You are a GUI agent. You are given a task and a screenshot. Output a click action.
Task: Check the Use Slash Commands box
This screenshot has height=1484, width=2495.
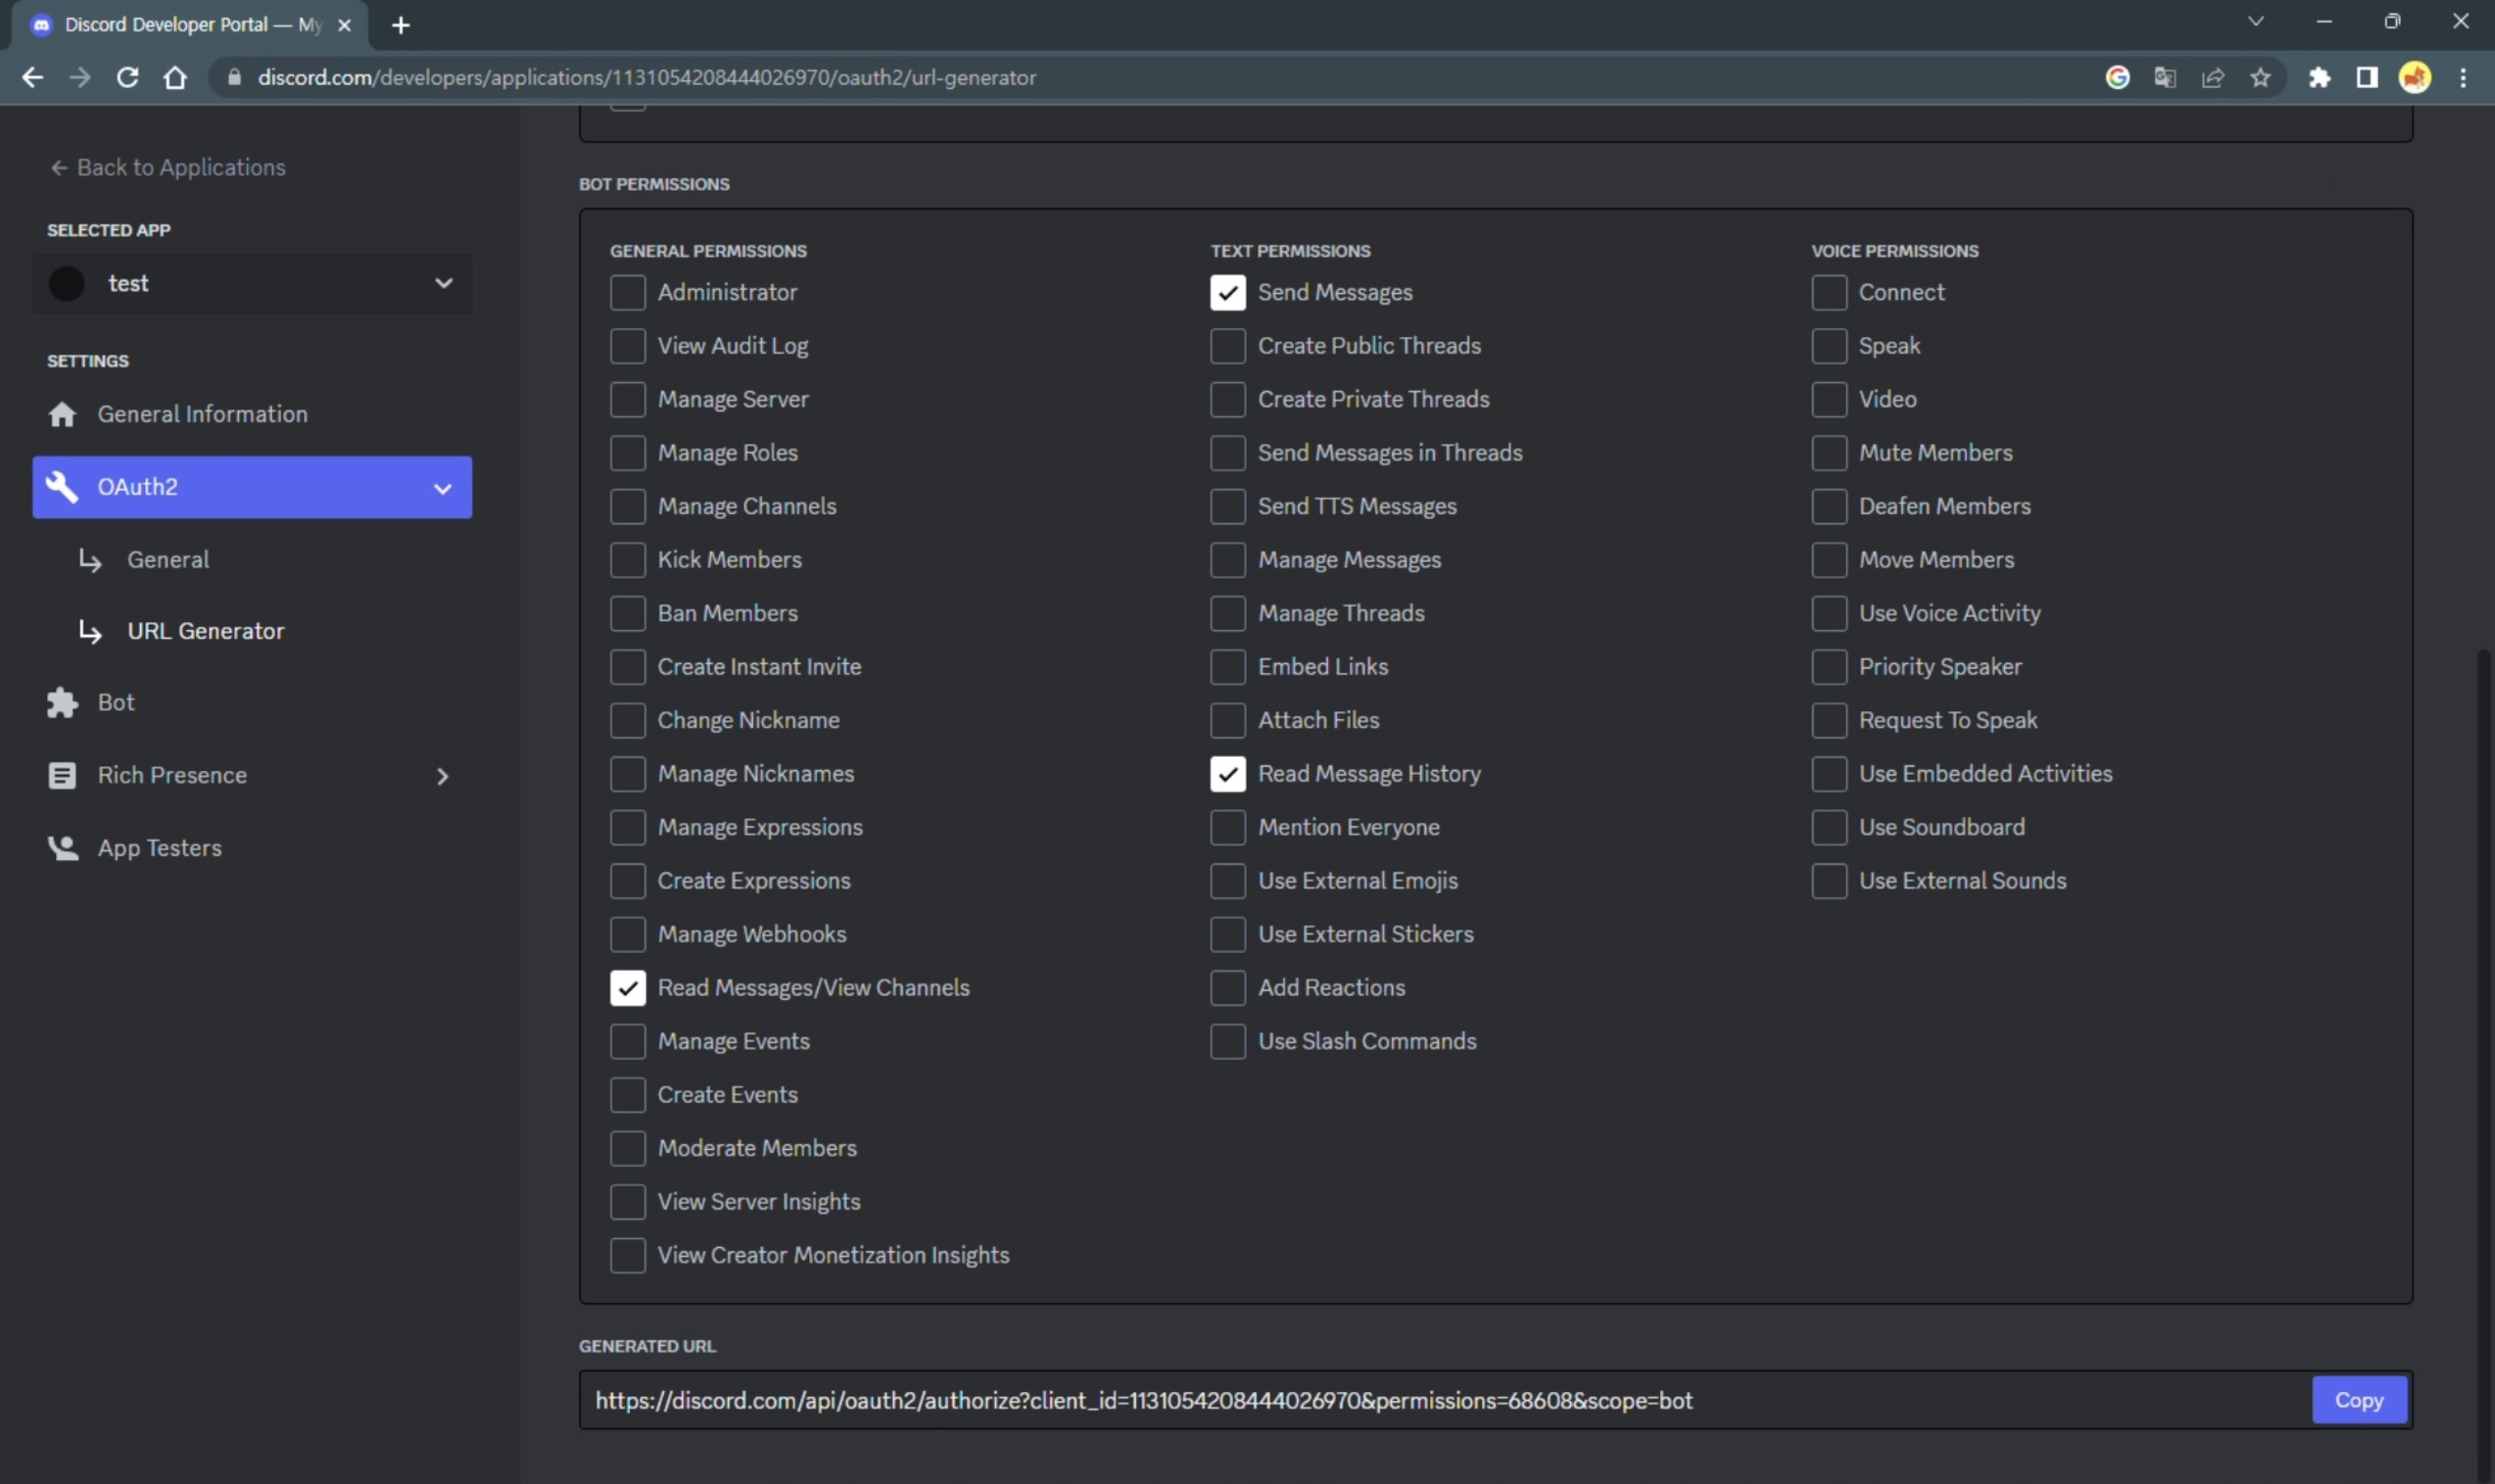tap(1228, 1041)
